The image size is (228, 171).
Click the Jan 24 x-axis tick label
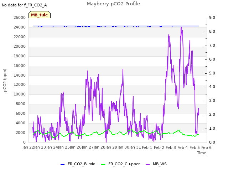coord(52,147)
